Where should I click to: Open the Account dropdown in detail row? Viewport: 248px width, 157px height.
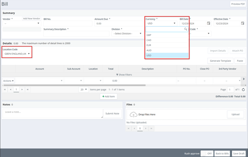40,81
